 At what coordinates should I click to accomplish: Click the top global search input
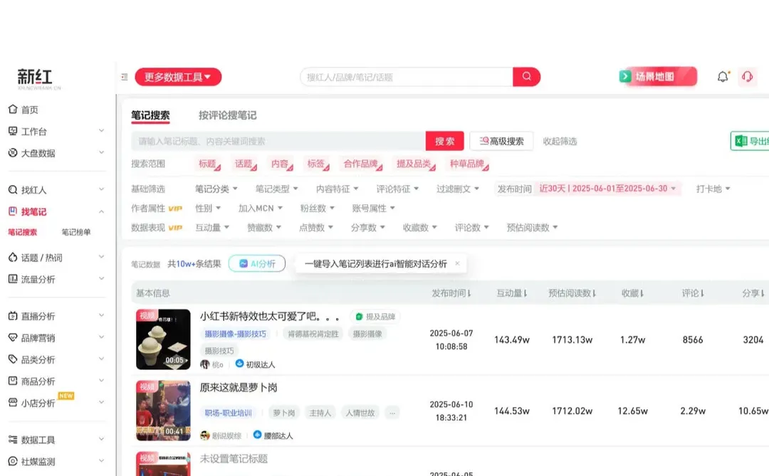coord(407,77)
